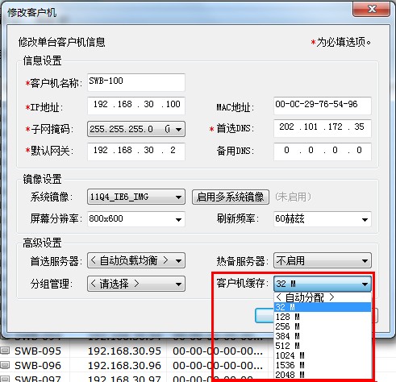Open the hot standby server dropdown 不启用
This screenshot has height=382, width=396.
point(323,260)
